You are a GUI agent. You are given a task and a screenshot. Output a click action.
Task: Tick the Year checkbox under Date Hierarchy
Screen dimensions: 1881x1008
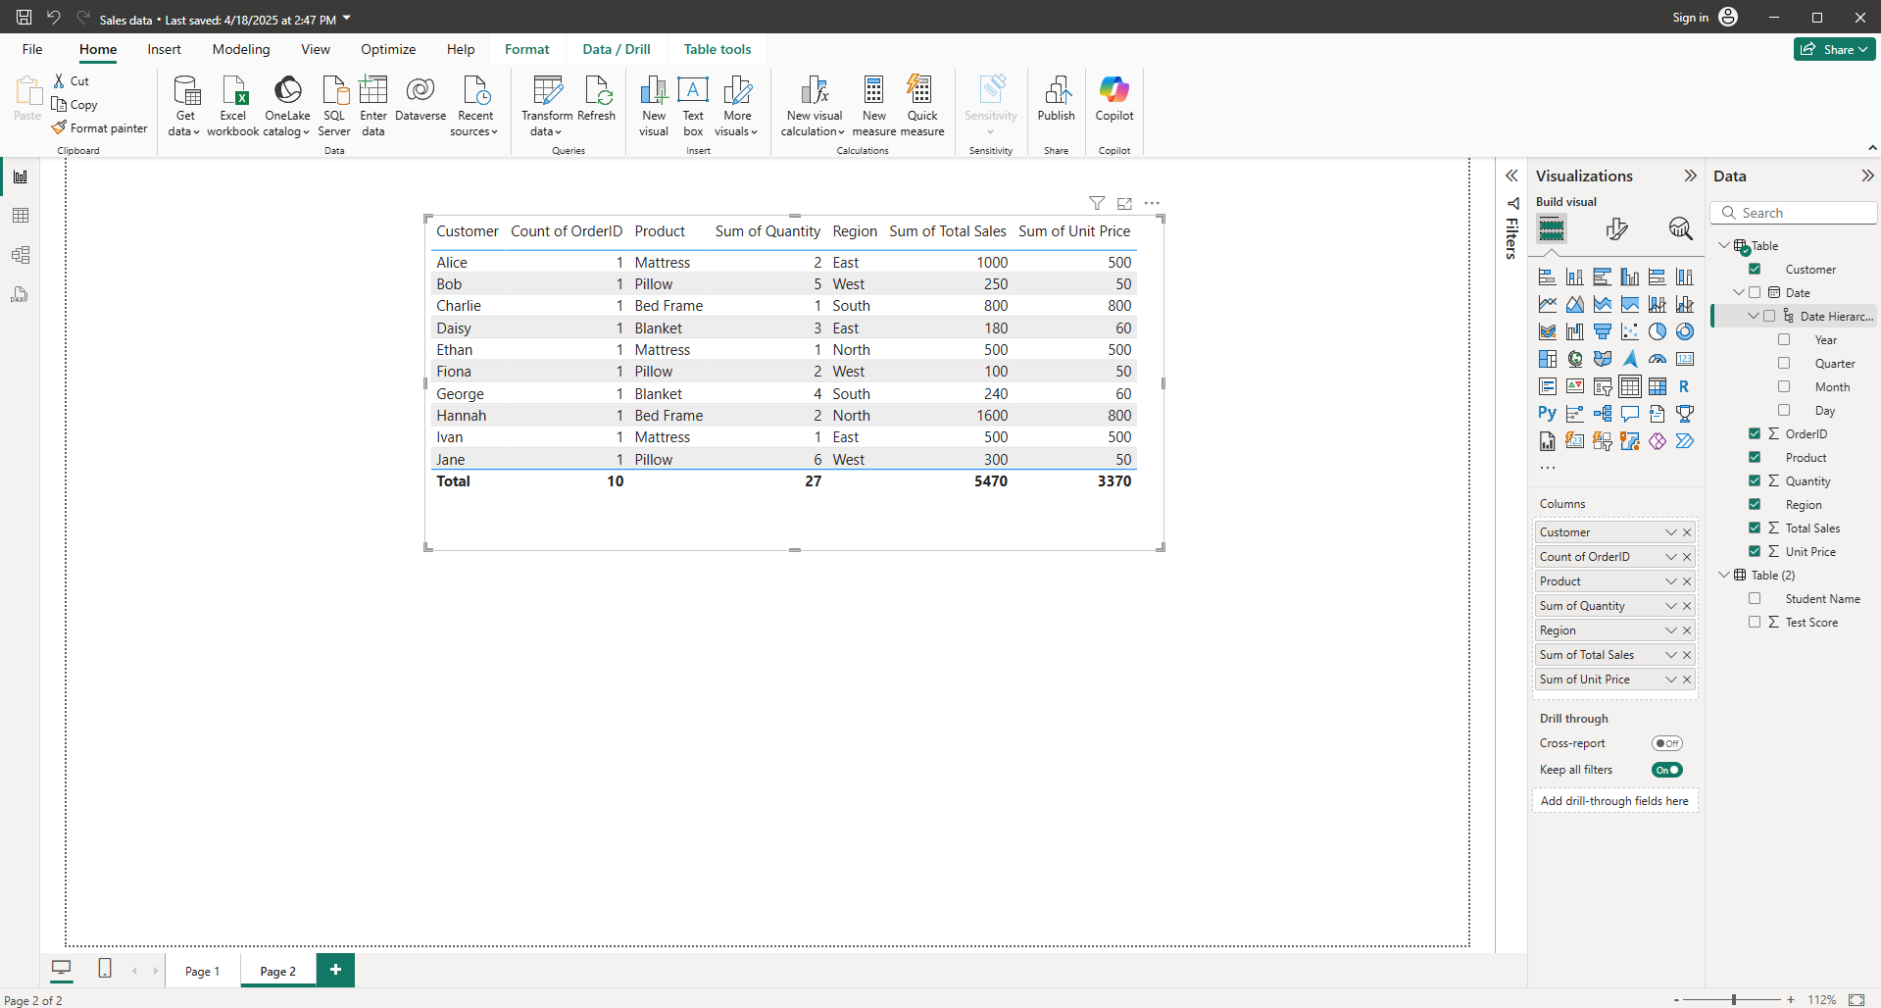1784,339
